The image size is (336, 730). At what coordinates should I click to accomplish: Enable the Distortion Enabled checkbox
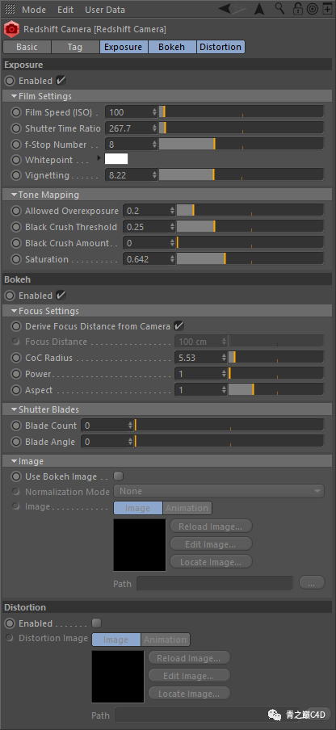pos(96,623)
